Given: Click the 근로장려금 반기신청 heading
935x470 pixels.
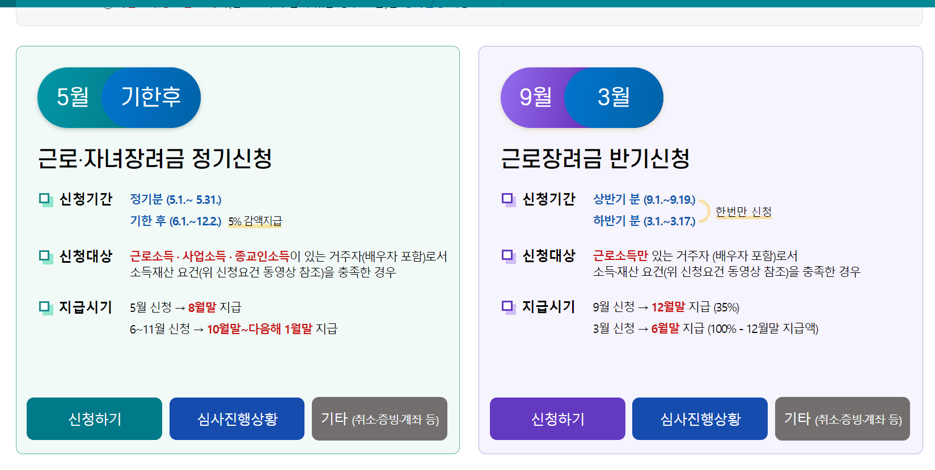Looking at the screenshot, I should [x=595, y=159].
